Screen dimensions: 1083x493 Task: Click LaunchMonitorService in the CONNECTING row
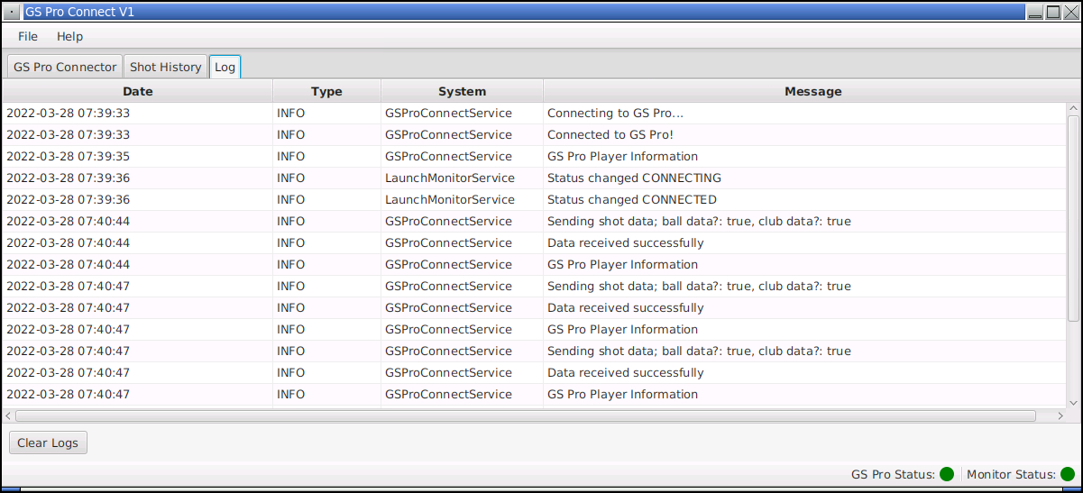pyautogui.click(x=450, y=178)
